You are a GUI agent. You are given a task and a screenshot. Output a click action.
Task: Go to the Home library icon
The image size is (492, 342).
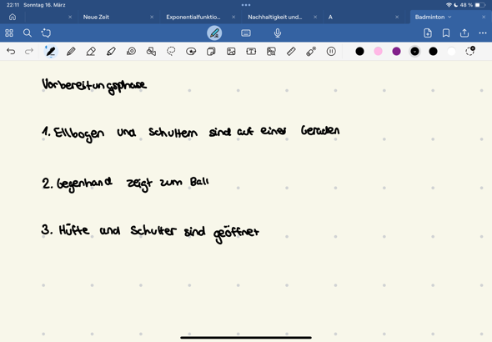pyautogui.click(x=13, y=17)
